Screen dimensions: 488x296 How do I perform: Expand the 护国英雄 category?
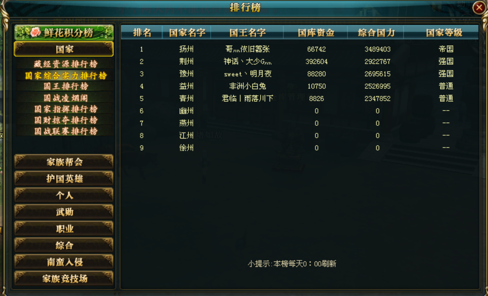(x=64, y=179)
